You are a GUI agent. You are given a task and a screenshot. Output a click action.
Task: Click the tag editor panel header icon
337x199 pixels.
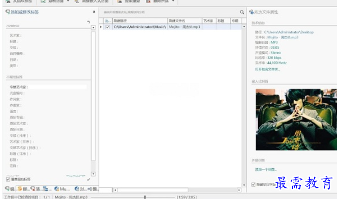point(8,12)
